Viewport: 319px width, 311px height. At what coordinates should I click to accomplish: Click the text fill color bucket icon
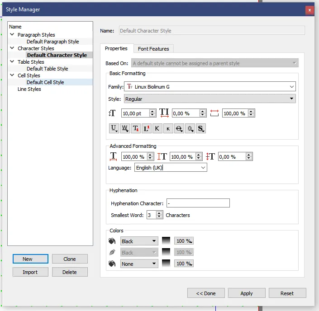point(112,241)
